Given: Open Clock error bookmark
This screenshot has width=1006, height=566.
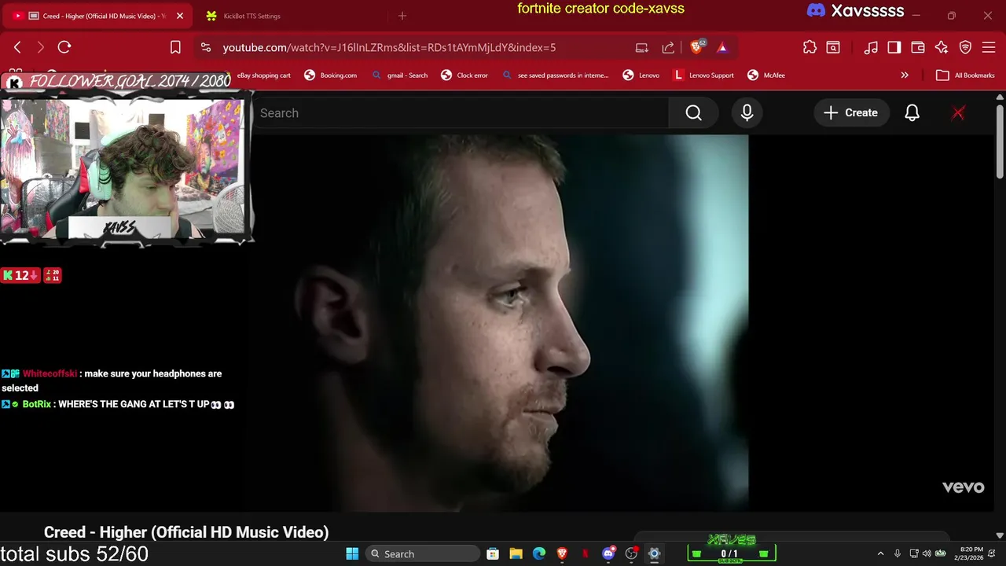Looking at the screenshot, I should click(x=464, y=75).
